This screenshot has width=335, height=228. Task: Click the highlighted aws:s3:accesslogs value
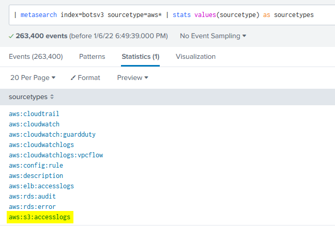tap(39, 217)
